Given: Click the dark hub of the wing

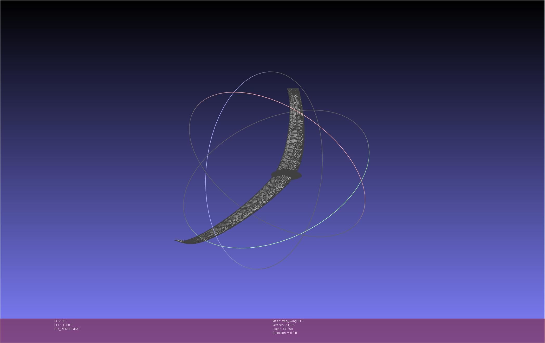Looking at the screenshot, I should tap(286, 175).
